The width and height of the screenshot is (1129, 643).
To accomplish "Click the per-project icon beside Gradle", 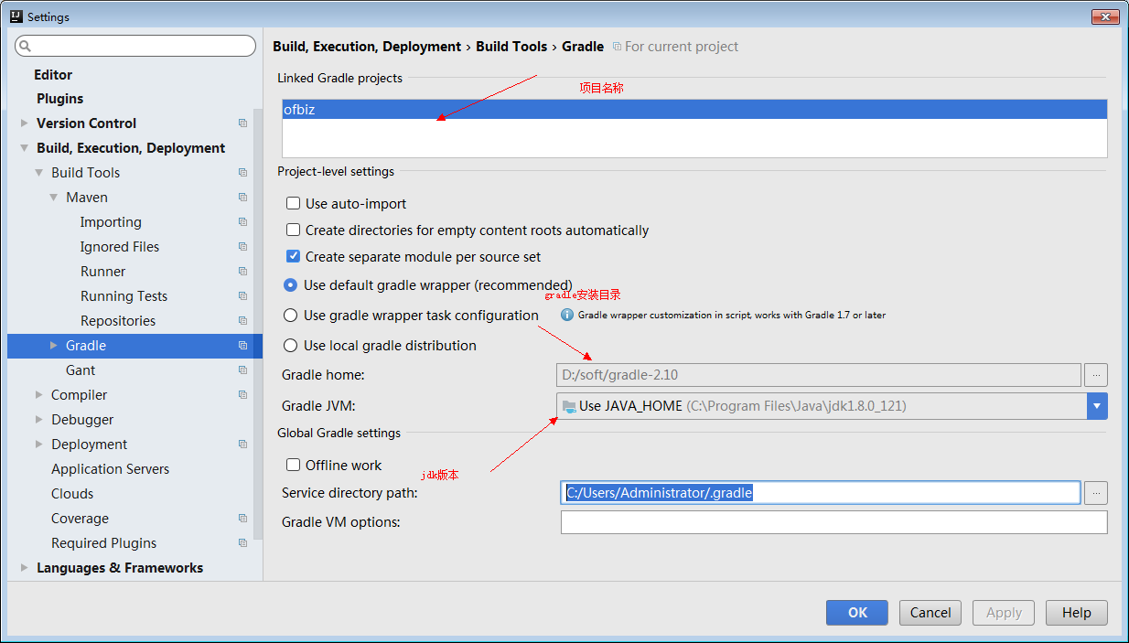I will [x=242, y=346].
